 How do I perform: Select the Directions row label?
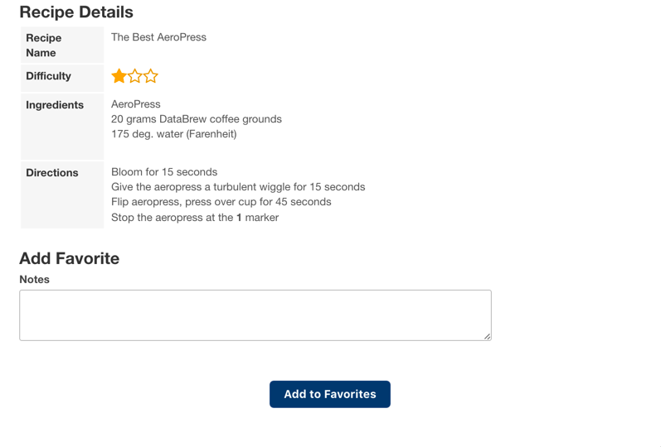point(52,173)
